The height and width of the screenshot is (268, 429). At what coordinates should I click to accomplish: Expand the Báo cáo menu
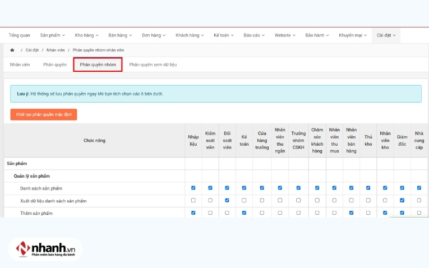(x=254, y=35)
